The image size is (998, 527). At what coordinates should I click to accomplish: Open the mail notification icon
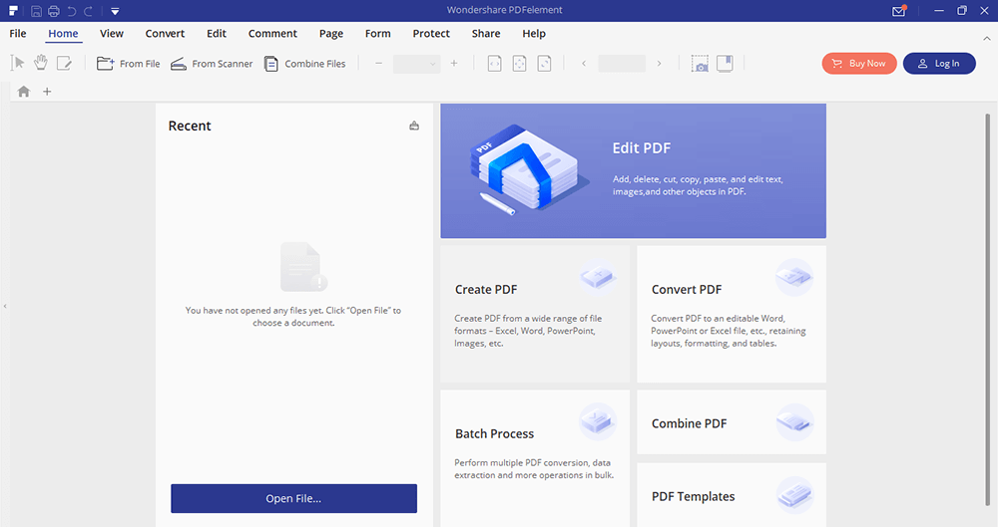pos(898,11)
